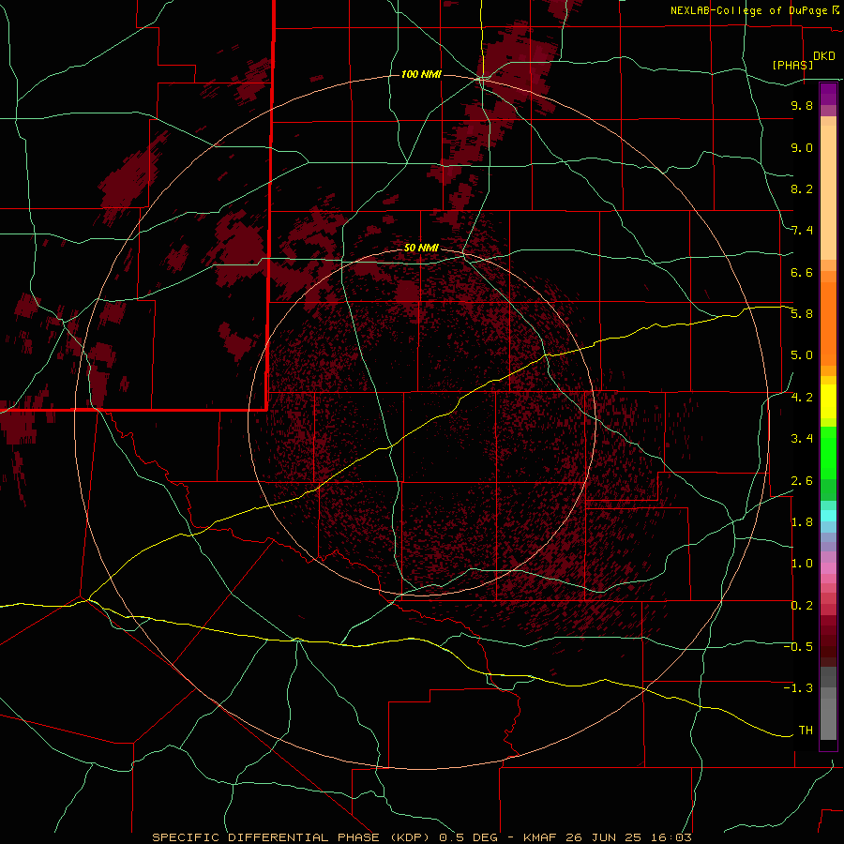
Task: Click the 5.0 scale value
Action: coord(802,355)
